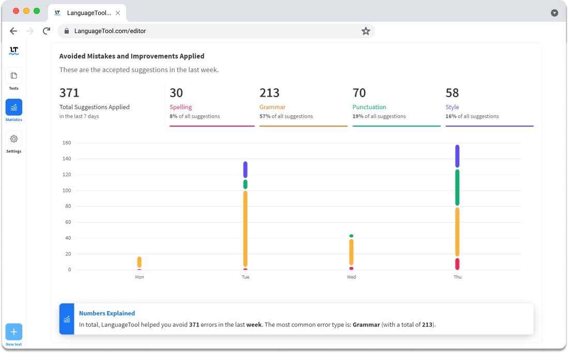Click the Mon axis label
This screenshot has height=353, width=568.
pos(140,277)
